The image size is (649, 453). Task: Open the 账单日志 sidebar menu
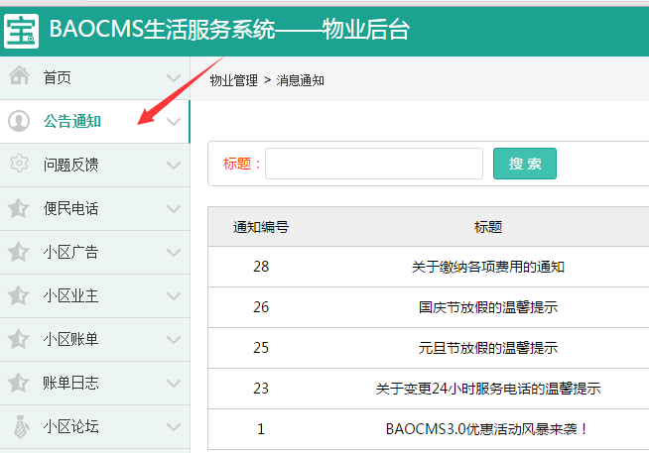pos(95,384)
